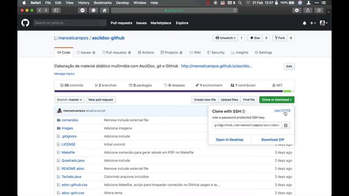Switch to the Code tab

tap(64, 53)
